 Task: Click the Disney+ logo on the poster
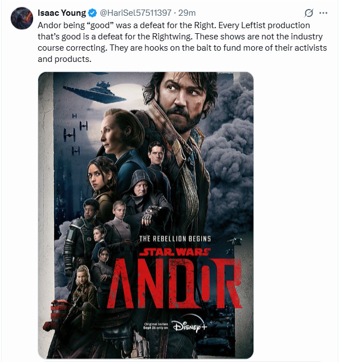189,324
